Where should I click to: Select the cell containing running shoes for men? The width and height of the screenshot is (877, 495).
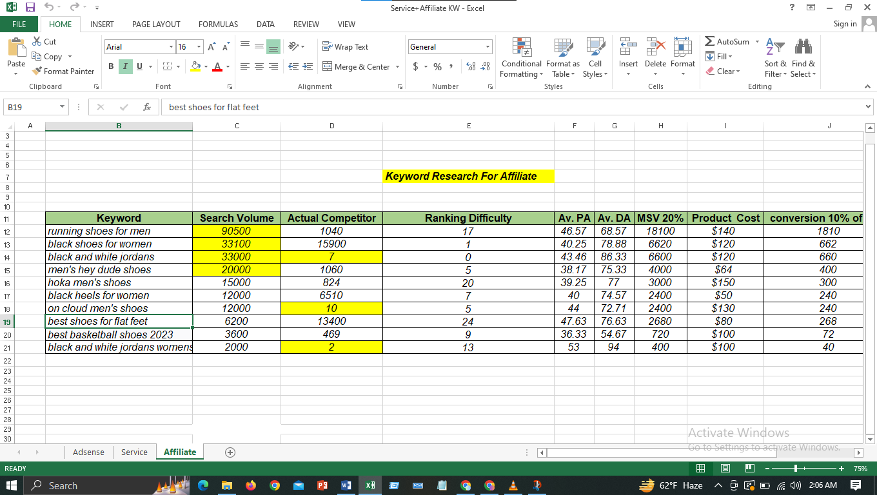pos(119,231)
